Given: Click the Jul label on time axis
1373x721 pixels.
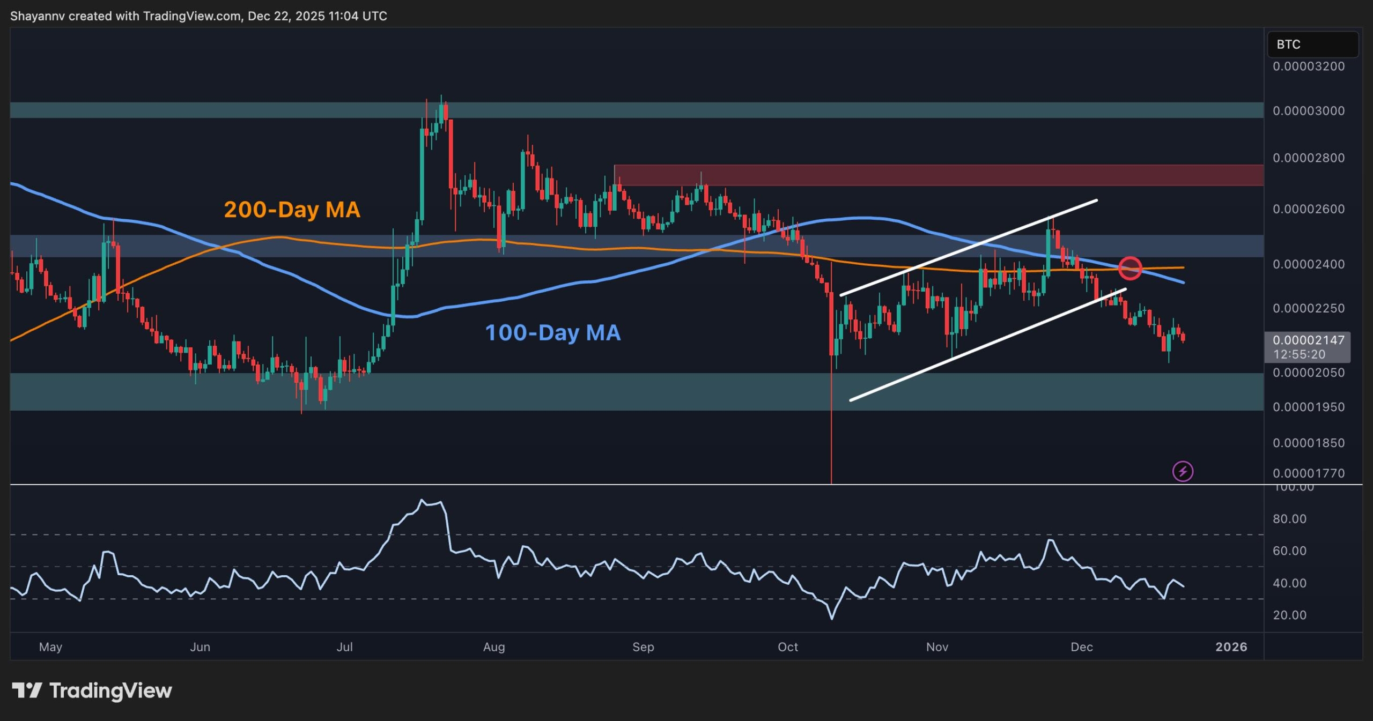Looking at the screenshot, I should (344, 647).
